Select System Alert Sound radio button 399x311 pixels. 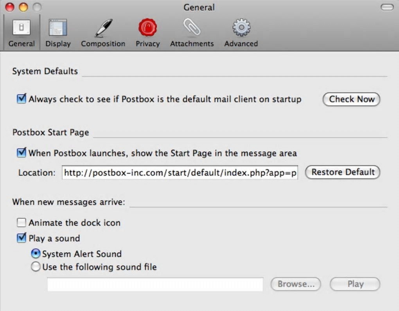click(x=36, y=253)
